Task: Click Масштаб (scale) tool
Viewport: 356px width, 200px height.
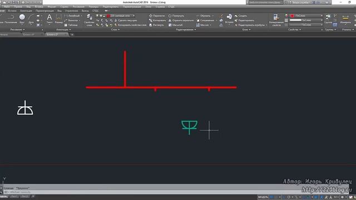Action: (175, 25)
